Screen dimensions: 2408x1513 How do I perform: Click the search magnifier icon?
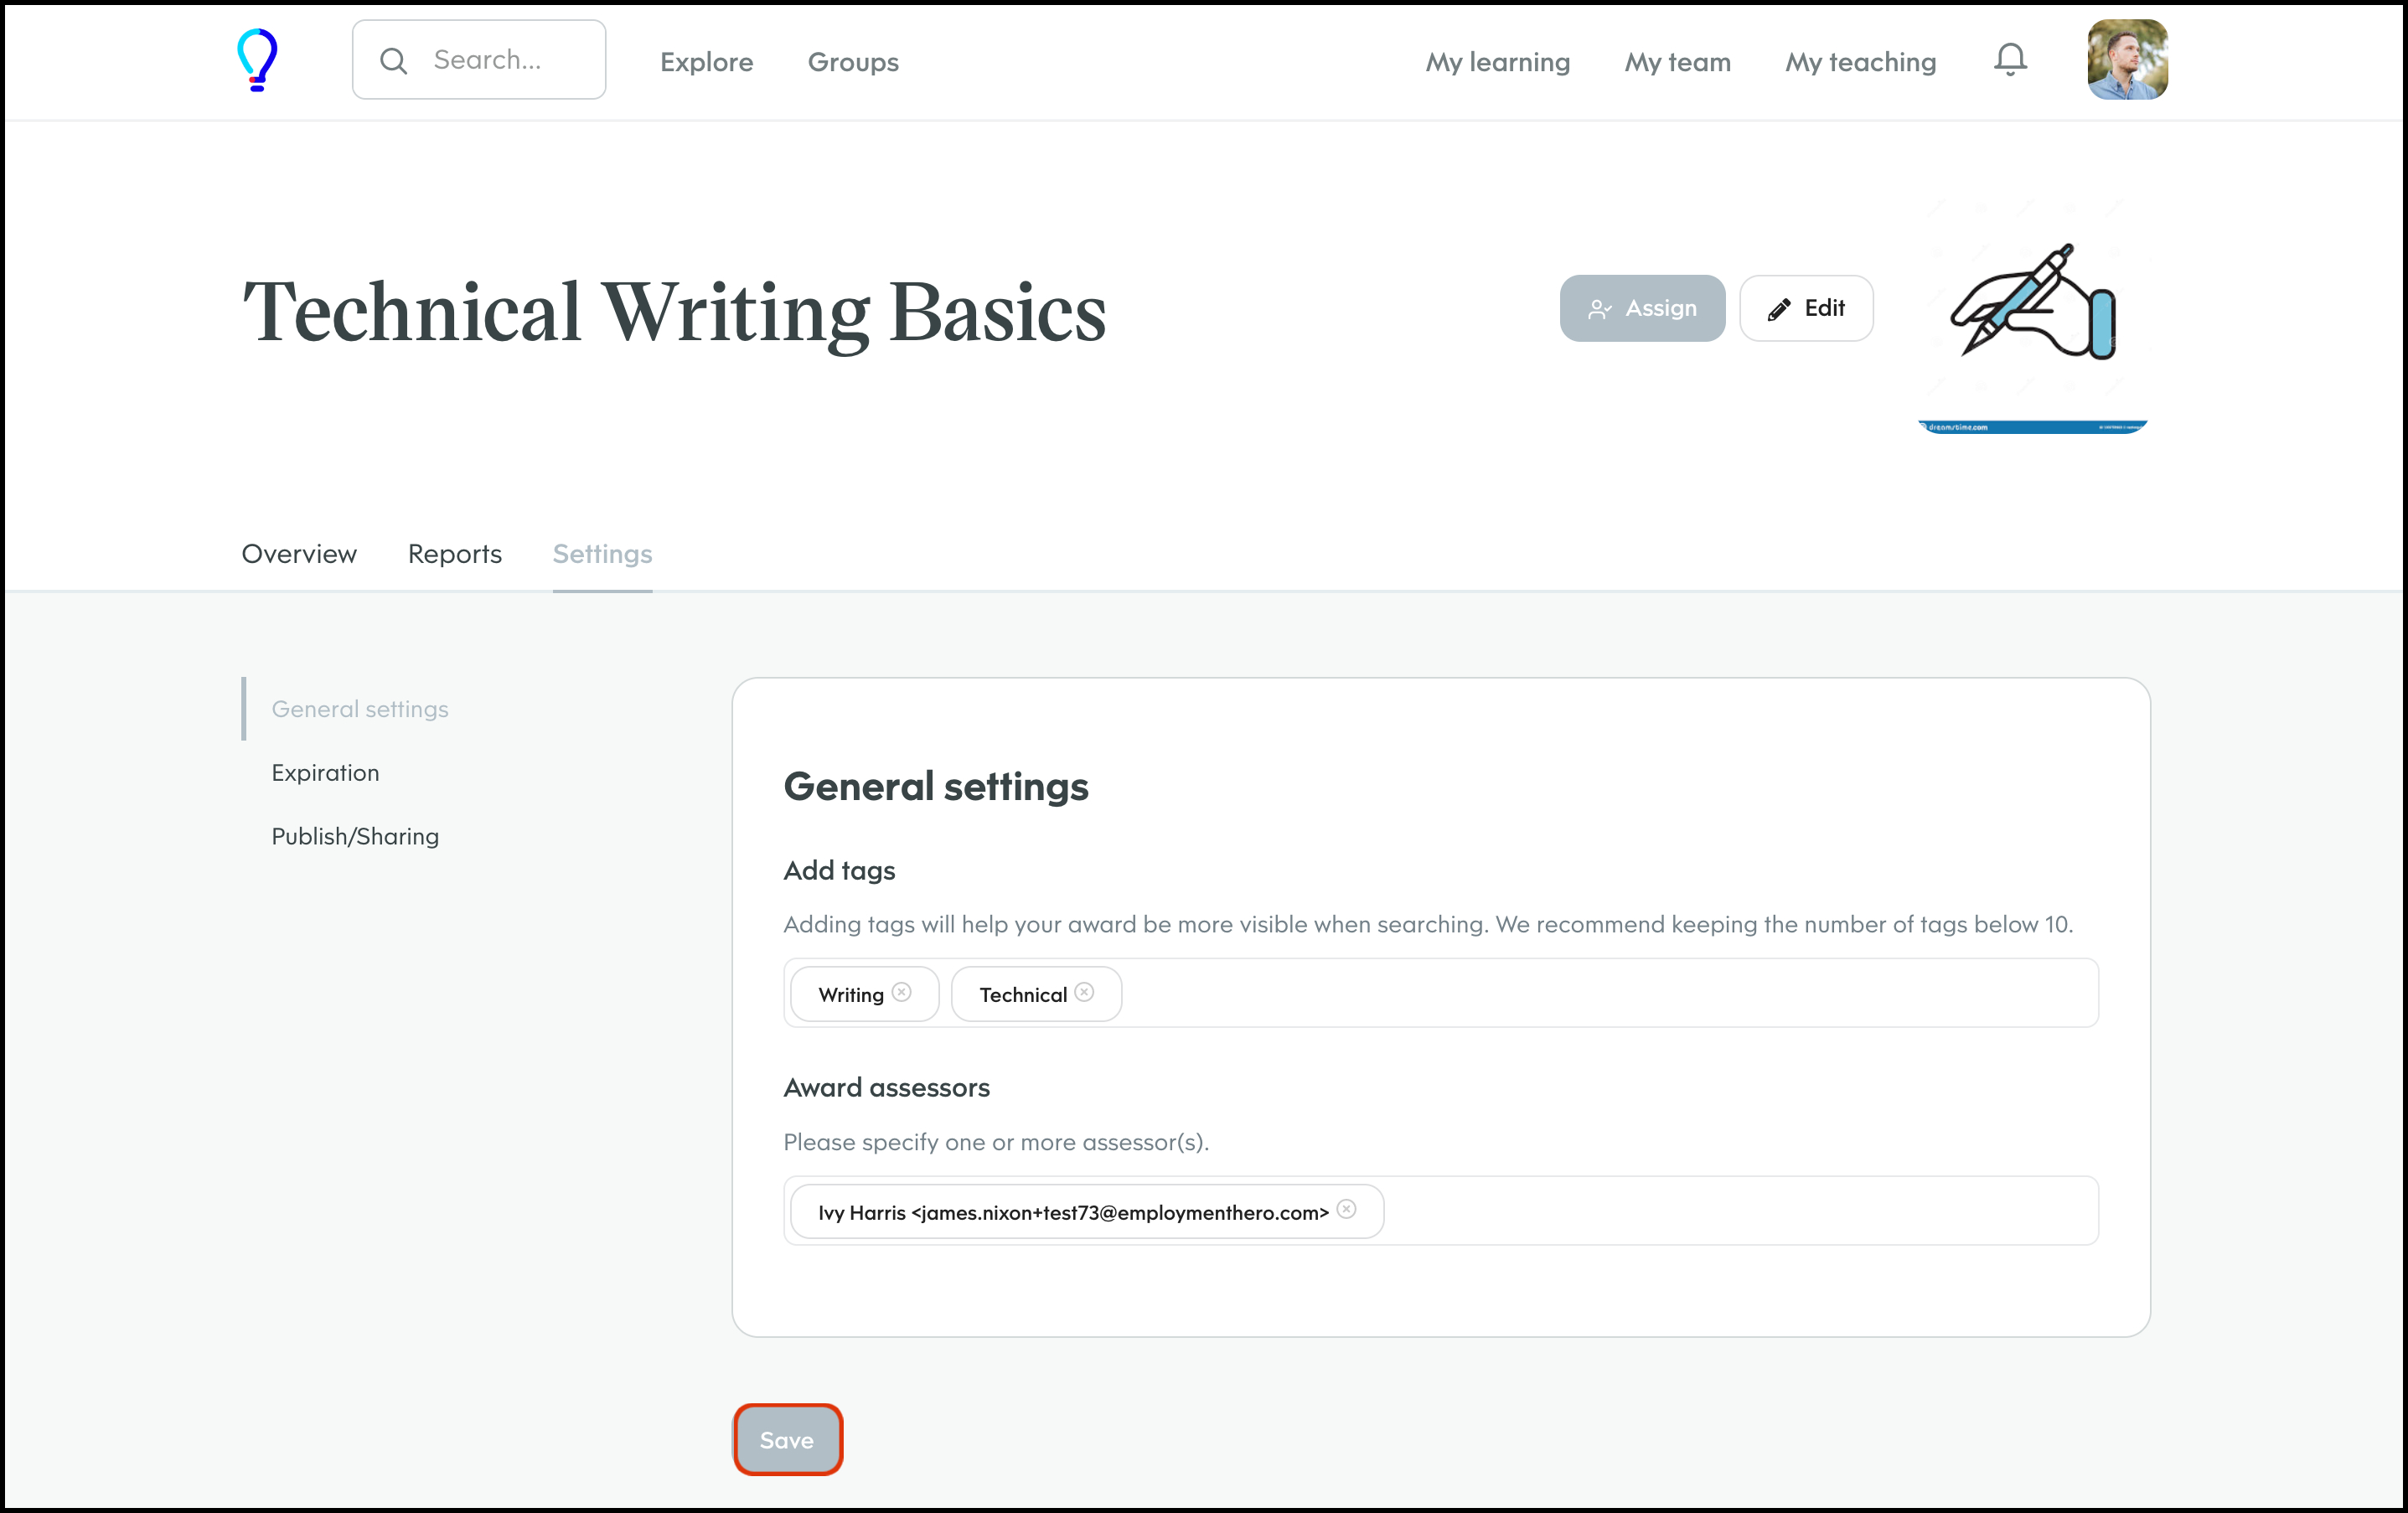click(x=394, y=61)
